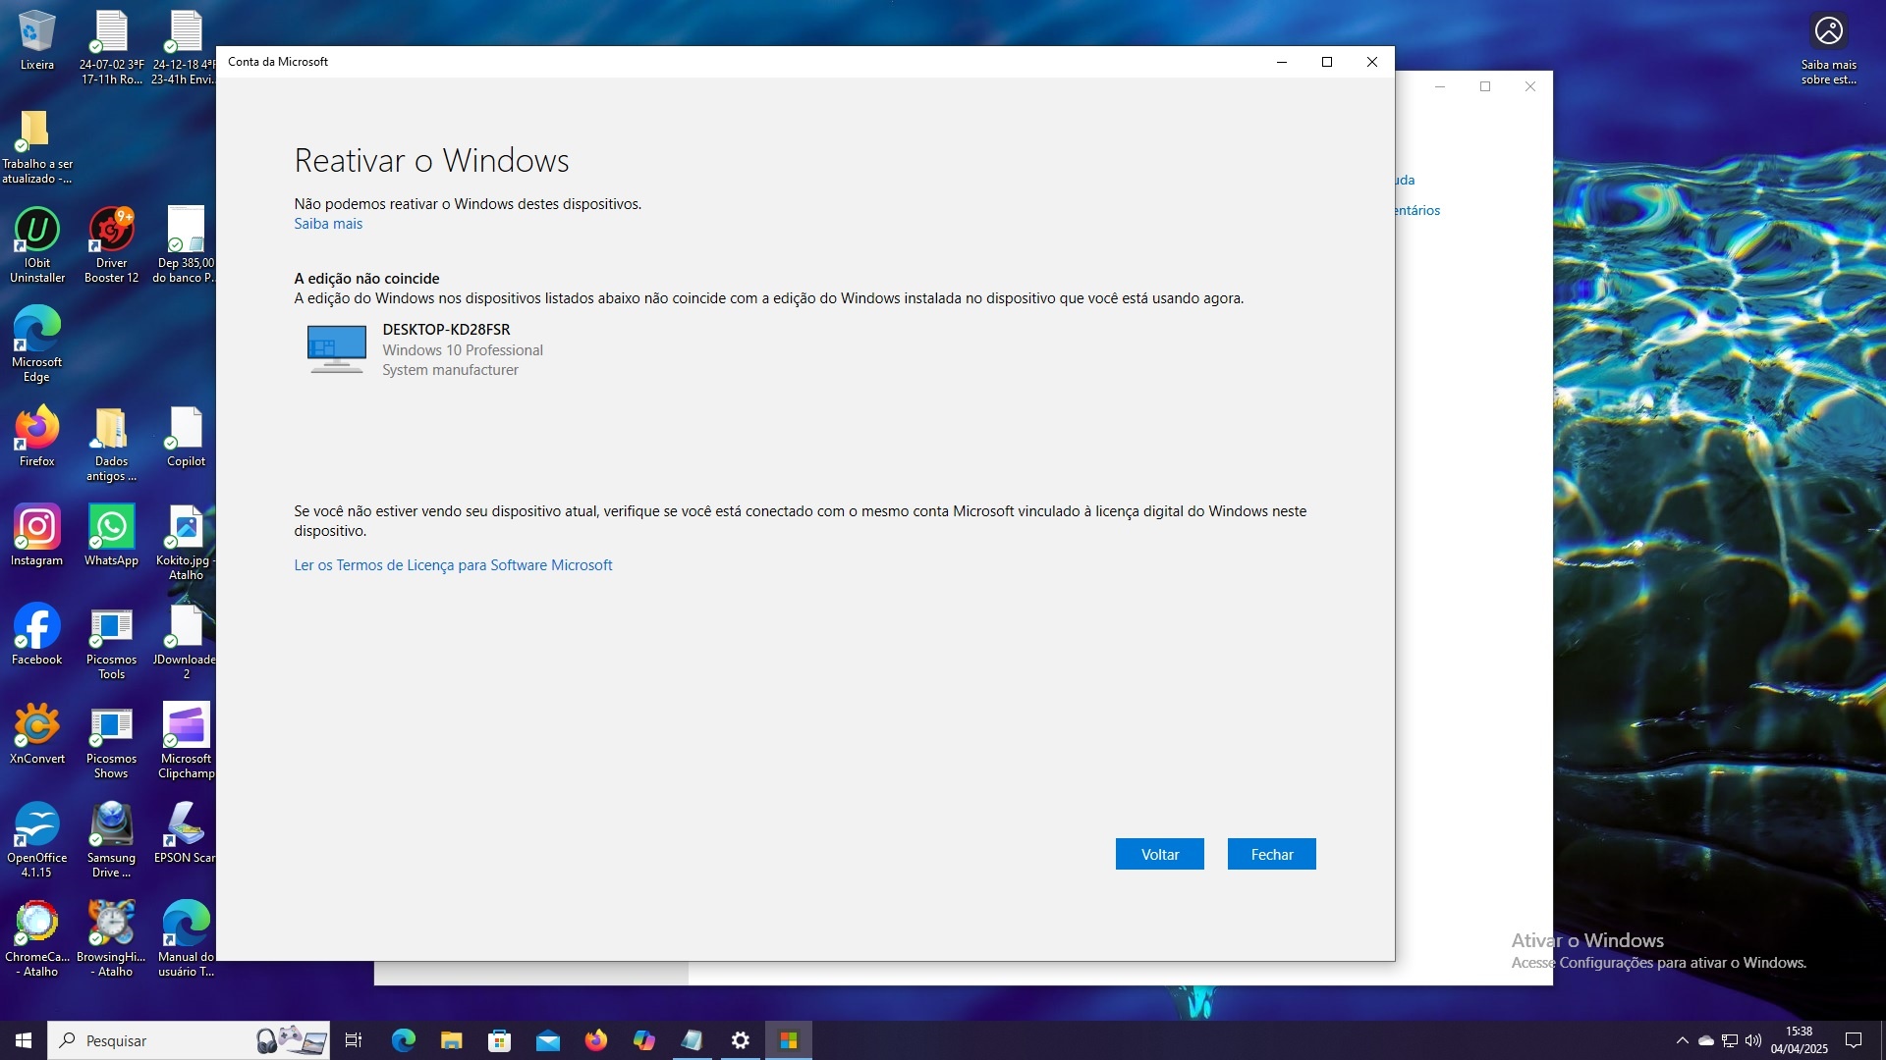Select the Picosmos Shows desktop icon
This screenshot has height=1060, width=1886.
(x=111, y=741)
